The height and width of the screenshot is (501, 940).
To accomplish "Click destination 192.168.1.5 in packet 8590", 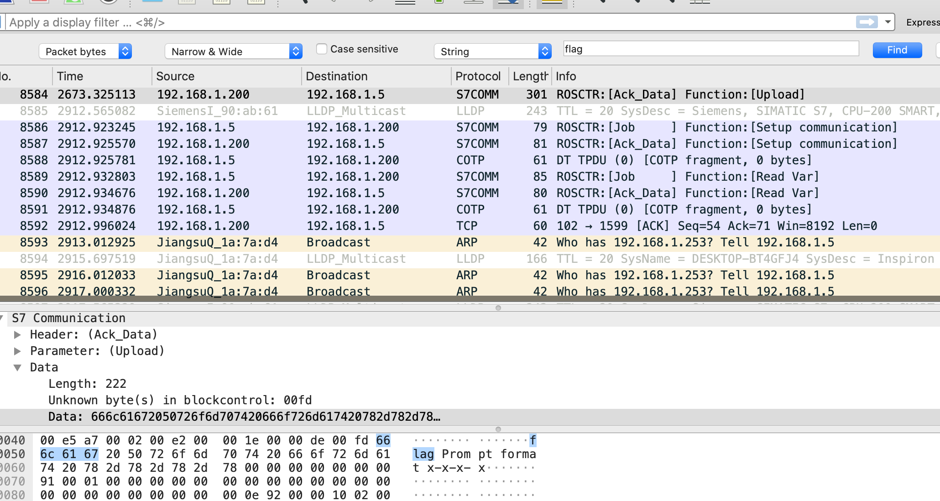I will coord(345,193).
